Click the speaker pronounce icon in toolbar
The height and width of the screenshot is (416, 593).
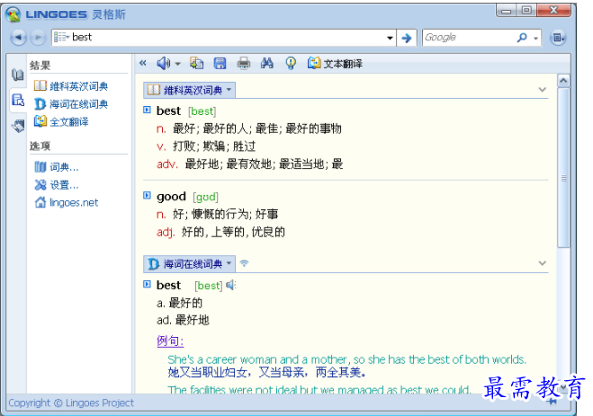[164, 63]
